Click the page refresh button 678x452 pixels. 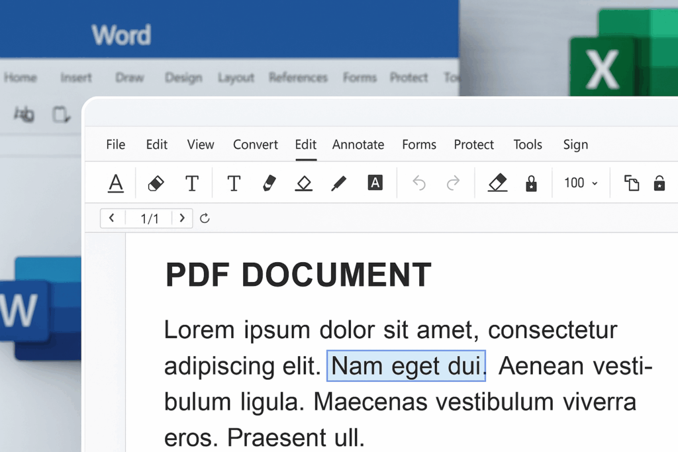205,218
